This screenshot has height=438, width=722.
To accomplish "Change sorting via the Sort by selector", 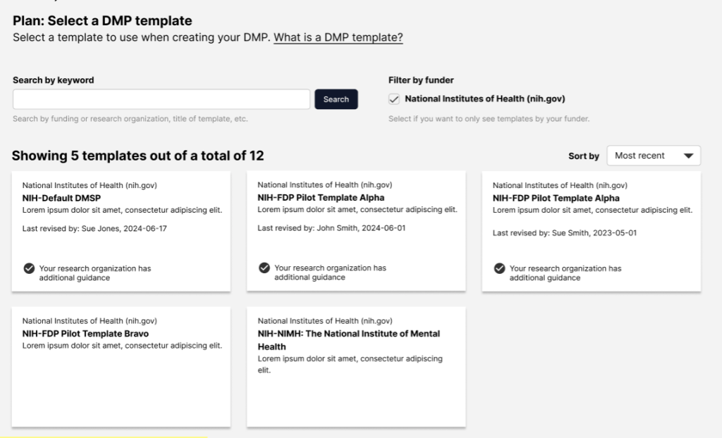I will tap(652, 156).
